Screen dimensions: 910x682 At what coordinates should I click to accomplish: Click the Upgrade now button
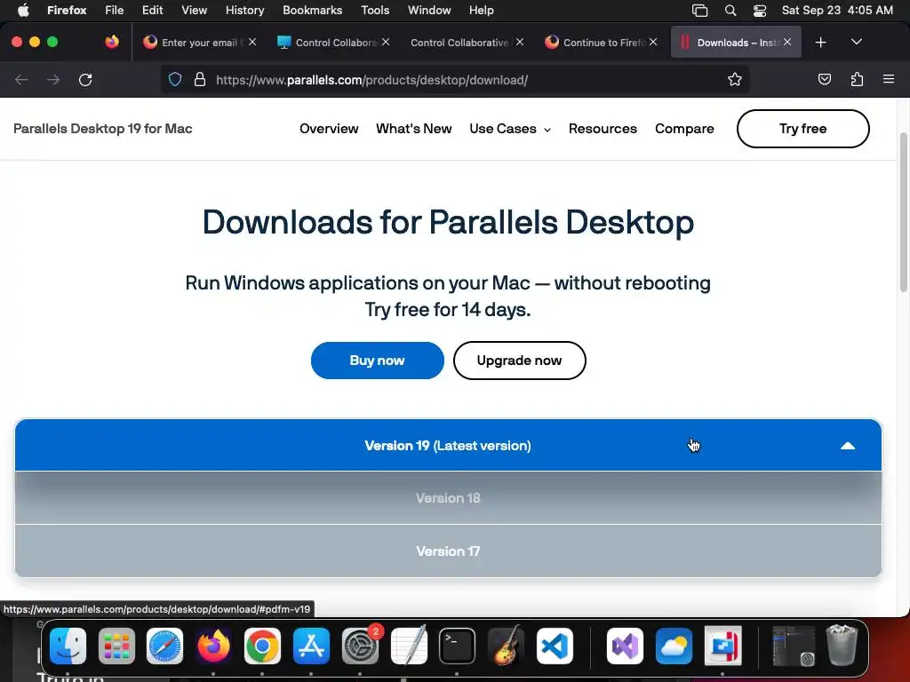(519, 361)
